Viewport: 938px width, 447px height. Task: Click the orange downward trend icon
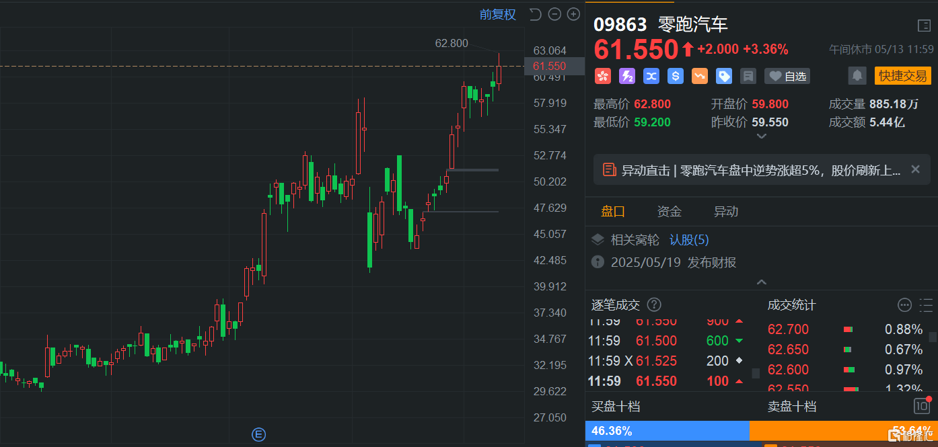700,76
